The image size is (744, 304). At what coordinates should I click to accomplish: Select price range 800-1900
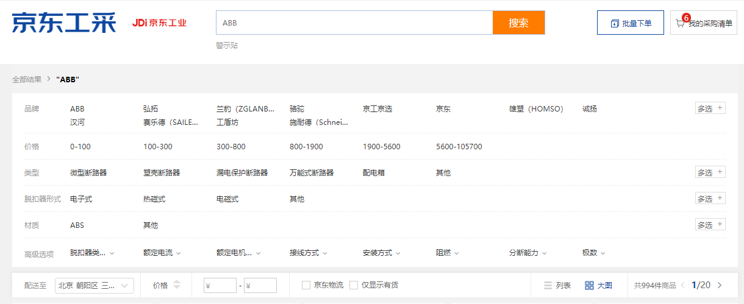tap(306, 147)
